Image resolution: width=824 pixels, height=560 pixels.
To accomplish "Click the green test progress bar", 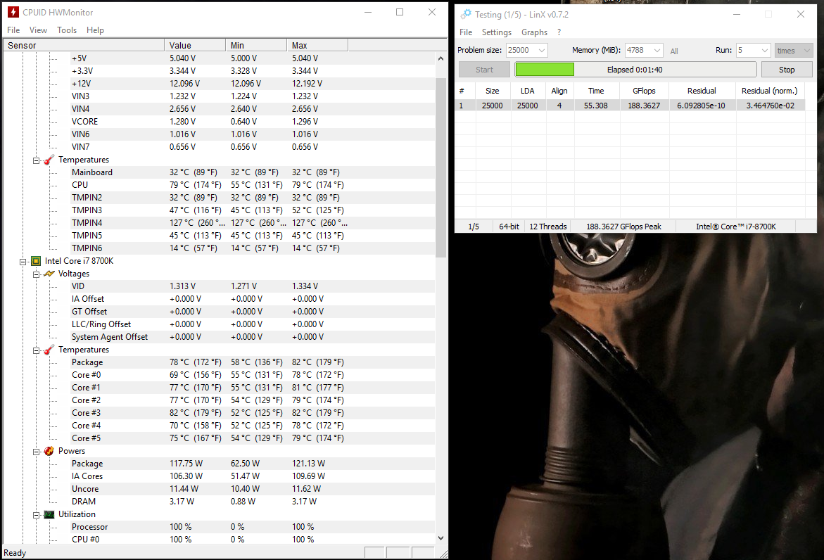I will (545, 70).
